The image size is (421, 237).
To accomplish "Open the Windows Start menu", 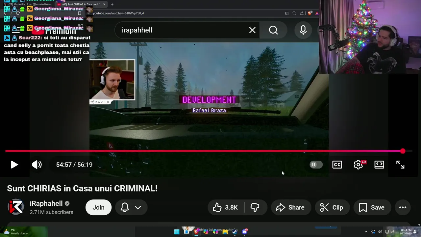I will 177,232.
